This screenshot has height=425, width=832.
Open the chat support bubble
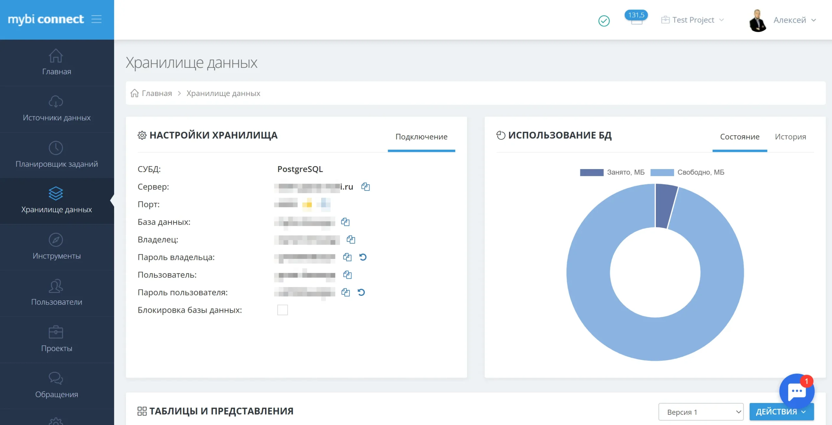797,391
